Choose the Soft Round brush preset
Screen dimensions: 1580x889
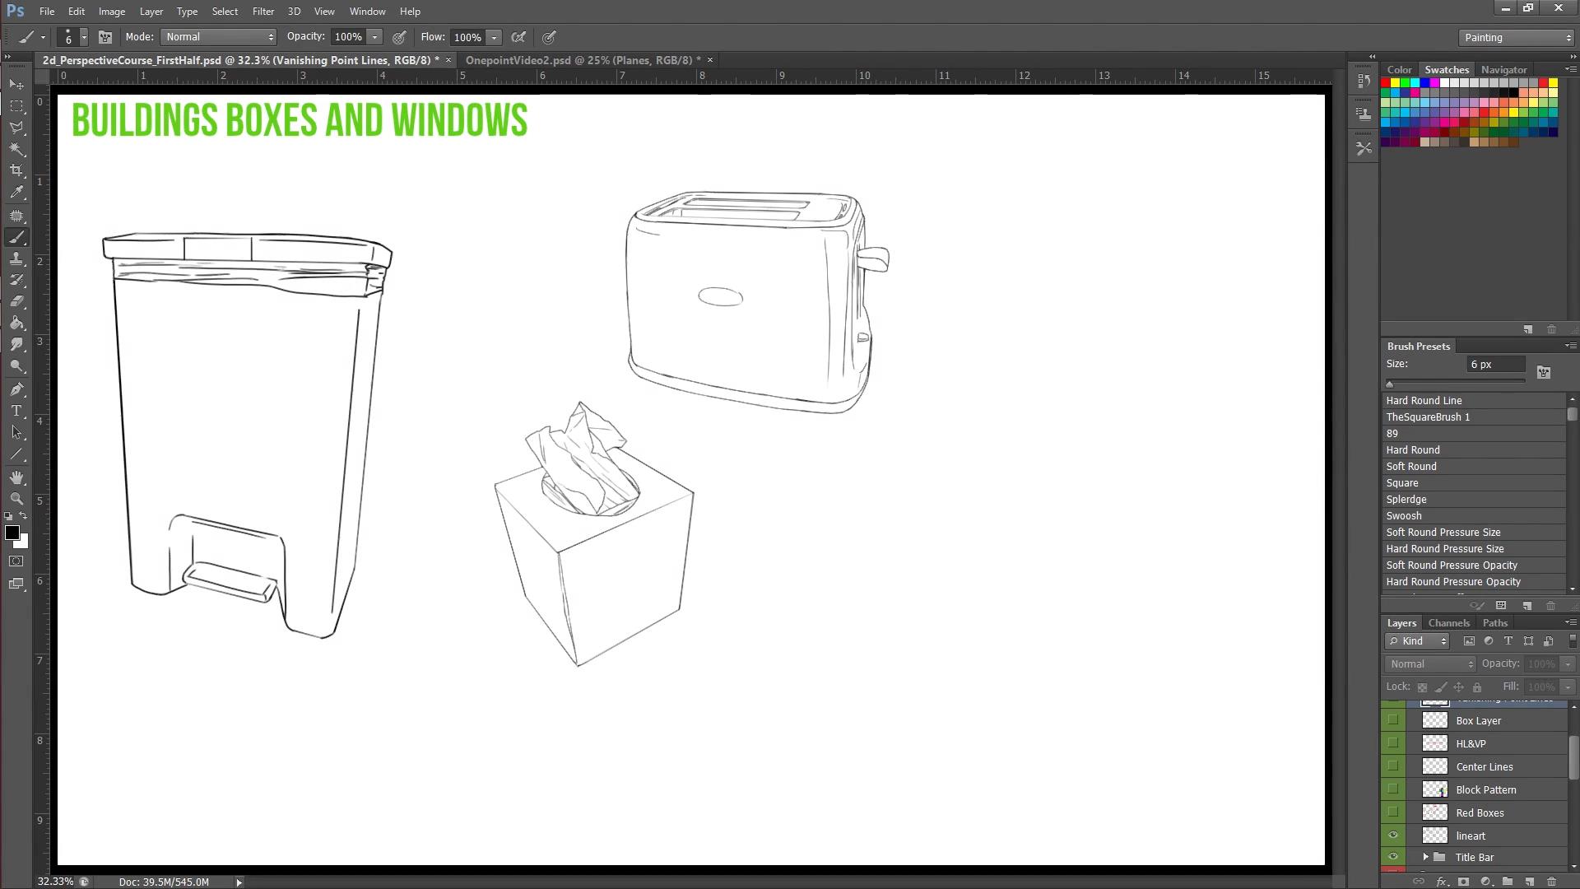click(1473, 467)
